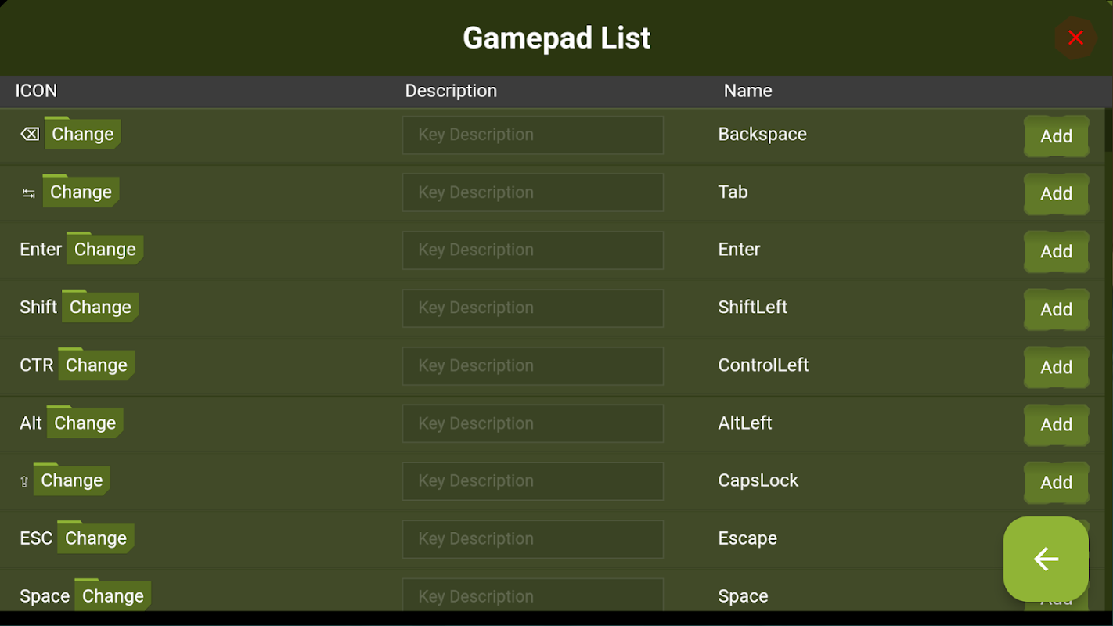This screenshot has width=1113, height=626.
Task: Change the Space key icon
Action: click(113, 596)
